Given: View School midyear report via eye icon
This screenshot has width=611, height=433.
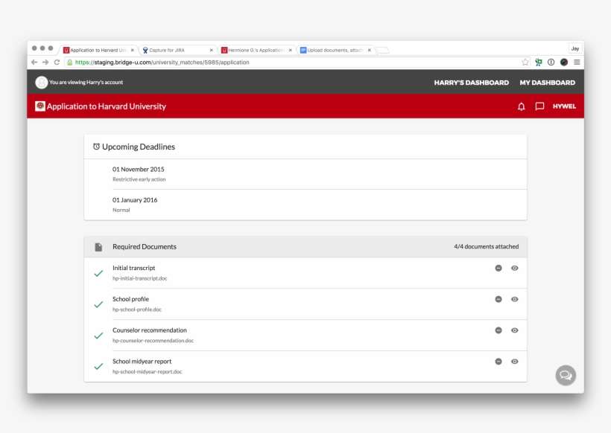Looking at the screenshot, I should click(514, 362).
